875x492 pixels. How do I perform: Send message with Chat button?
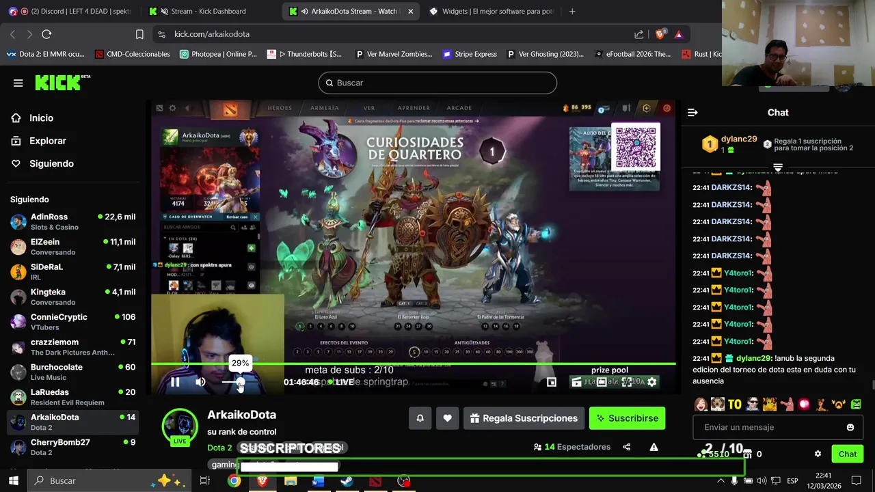[x=848, y=454]
